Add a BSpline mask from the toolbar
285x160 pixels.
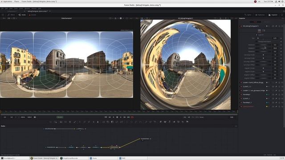coord(141,122)
